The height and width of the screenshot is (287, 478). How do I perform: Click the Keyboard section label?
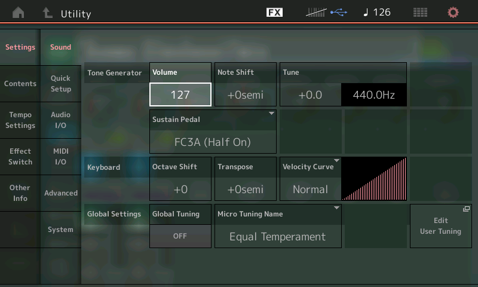click(x=103, y=167)
